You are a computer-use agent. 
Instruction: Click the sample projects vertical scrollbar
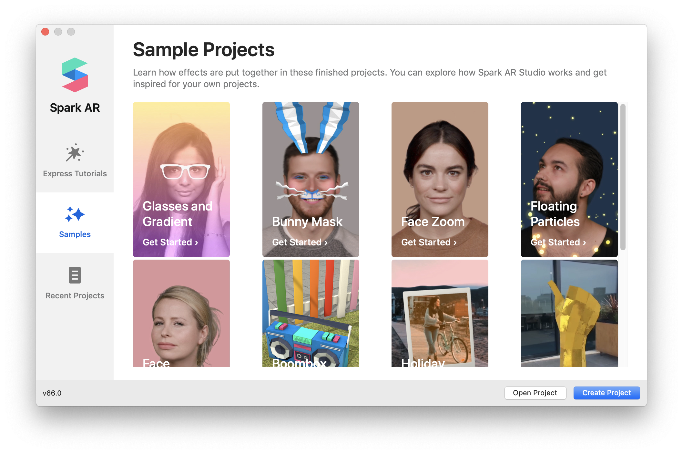coord(623,177)
